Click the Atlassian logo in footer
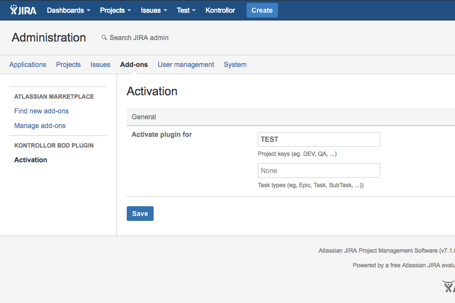Image resolution: width=455 pixels, height=303 pixels. click(x=449, y=286)
